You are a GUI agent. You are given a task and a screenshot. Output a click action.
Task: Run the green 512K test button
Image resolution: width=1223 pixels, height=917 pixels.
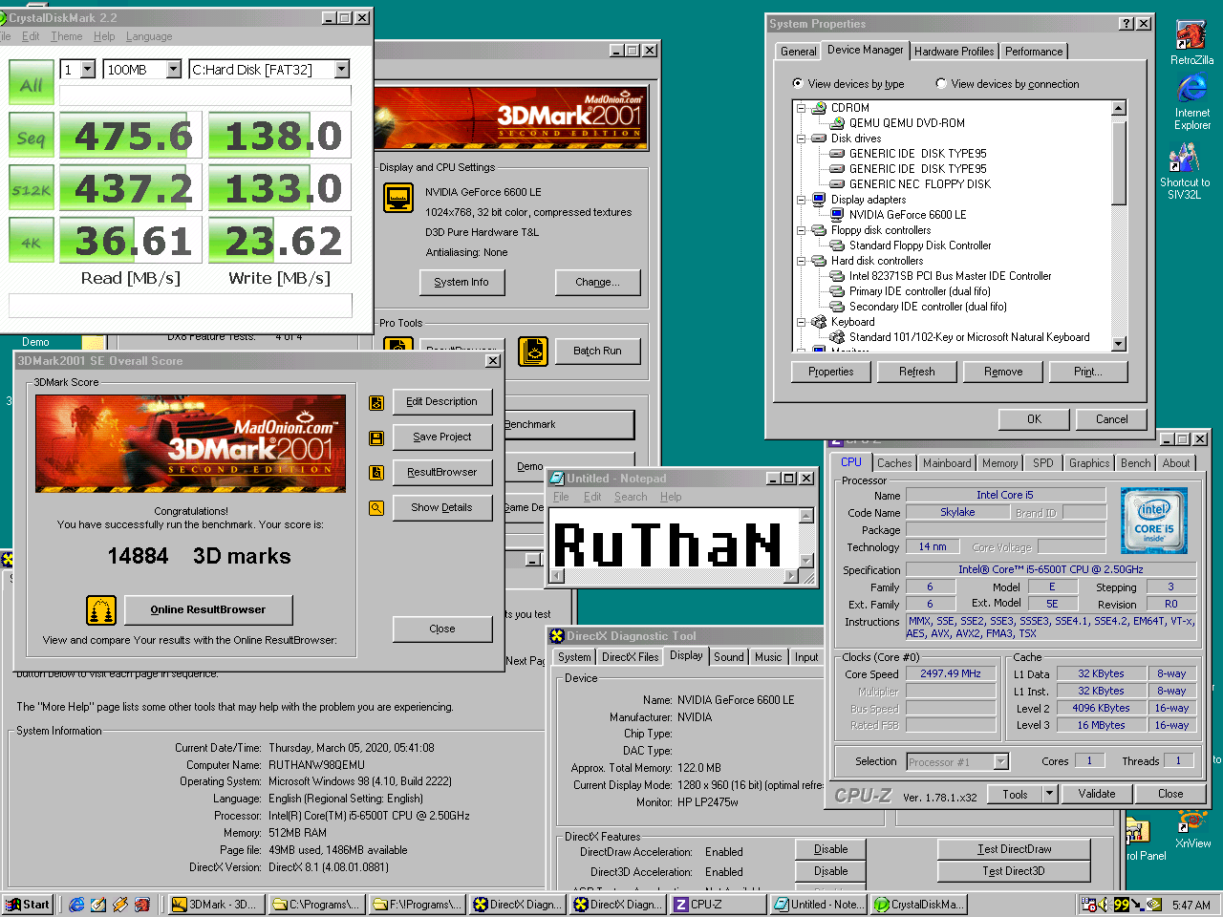[32, 188]
